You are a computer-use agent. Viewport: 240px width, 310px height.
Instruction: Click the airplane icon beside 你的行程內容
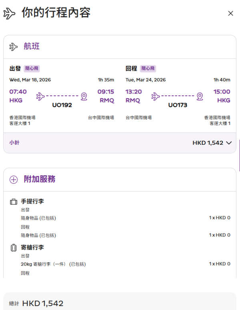(9, 14)
